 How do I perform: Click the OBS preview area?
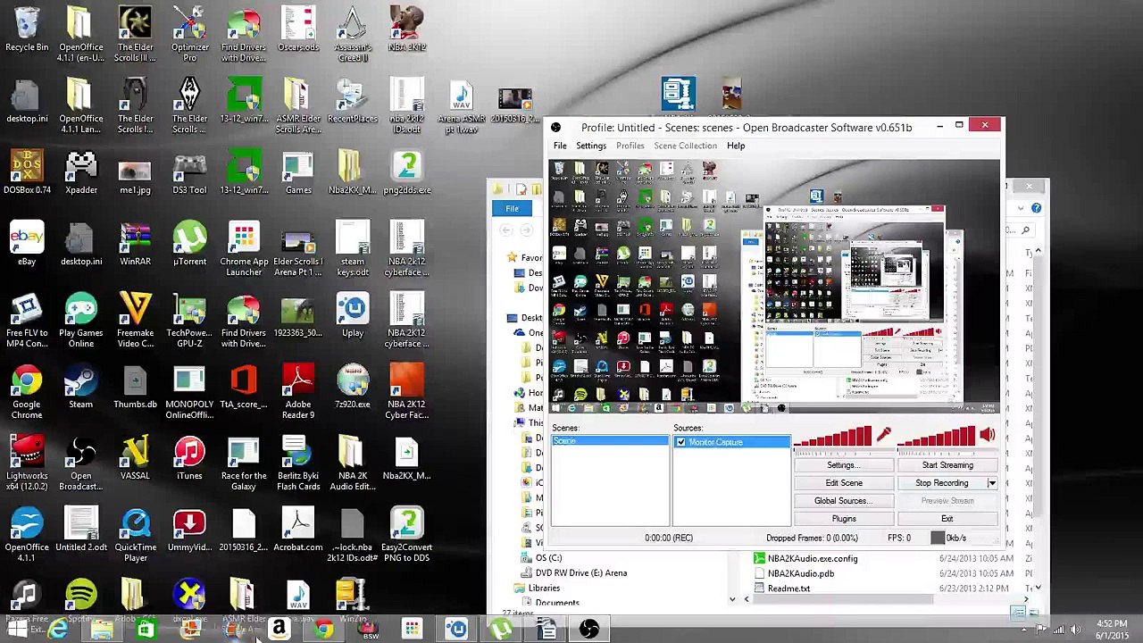click(774, 286)
